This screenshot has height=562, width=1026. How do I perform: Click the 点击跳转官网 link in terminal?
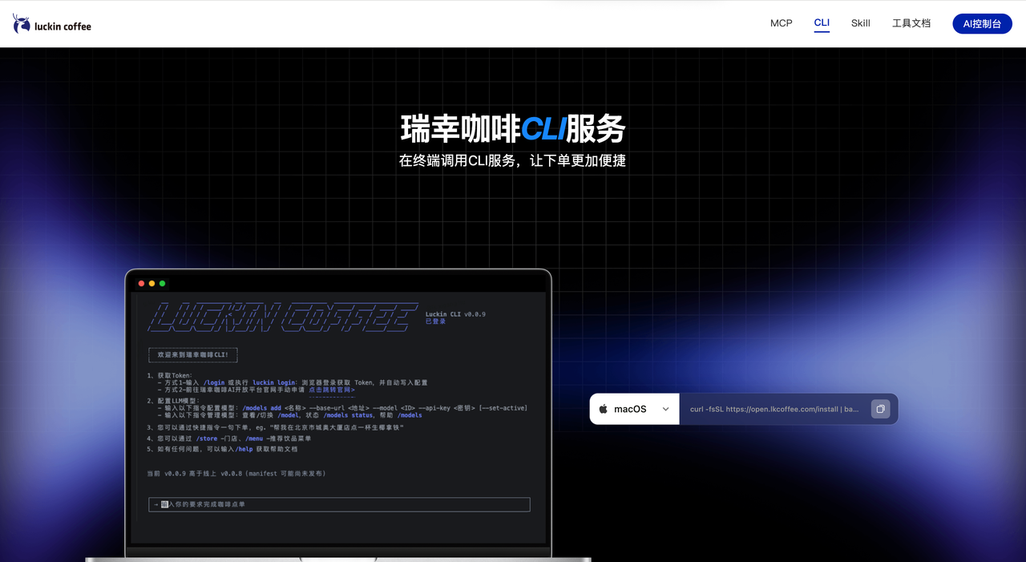click(x=331, y=390)
